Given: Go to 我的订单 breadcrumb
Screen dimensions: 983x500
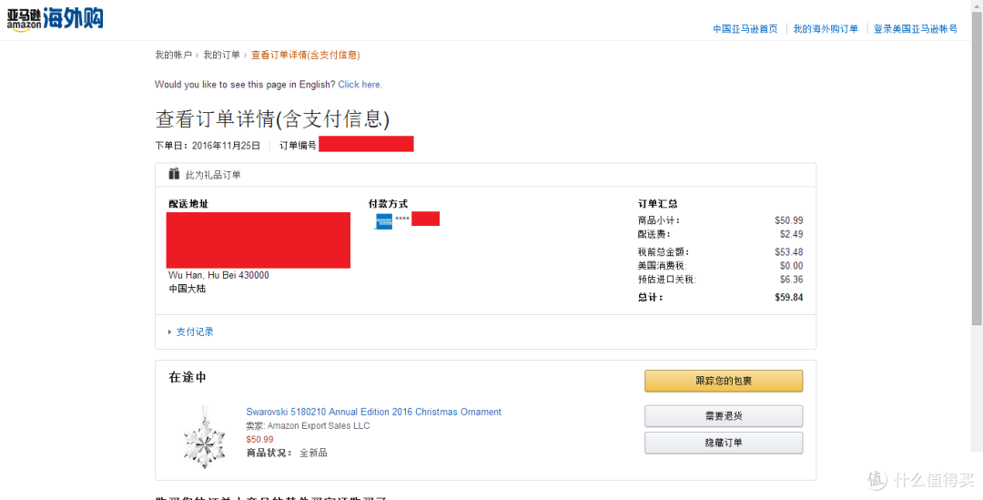Looking at the screenshot, I should point(221,56).
